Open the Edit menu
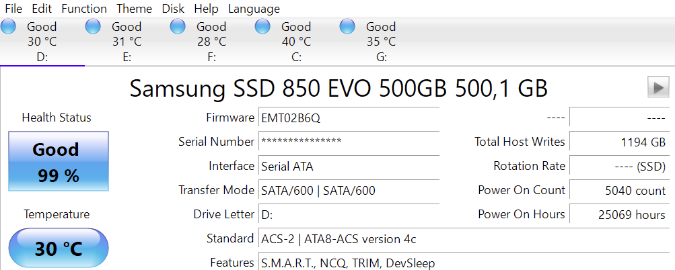675x270 pixels. click(42, 9)
